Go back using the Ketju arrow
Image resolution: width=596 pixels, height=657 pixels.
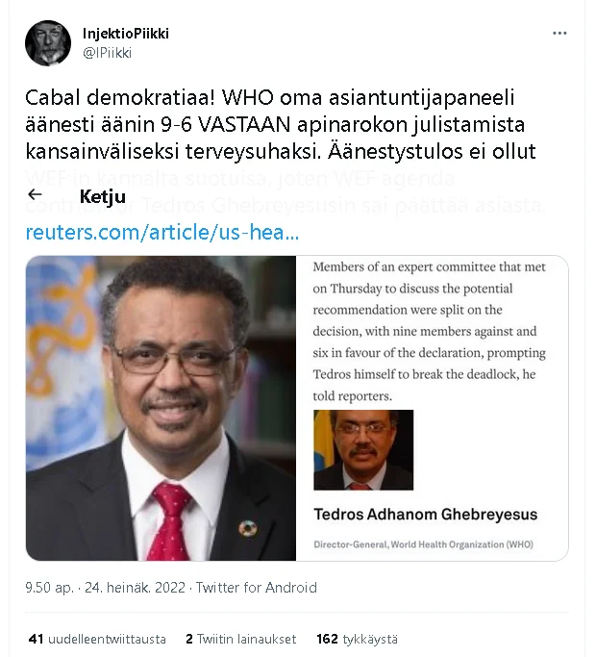tap(35, 194)
